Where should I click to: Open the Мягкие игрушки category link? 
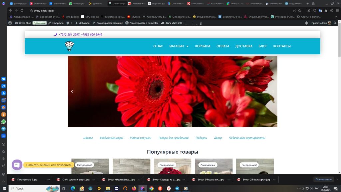click(x=140, y=138)
